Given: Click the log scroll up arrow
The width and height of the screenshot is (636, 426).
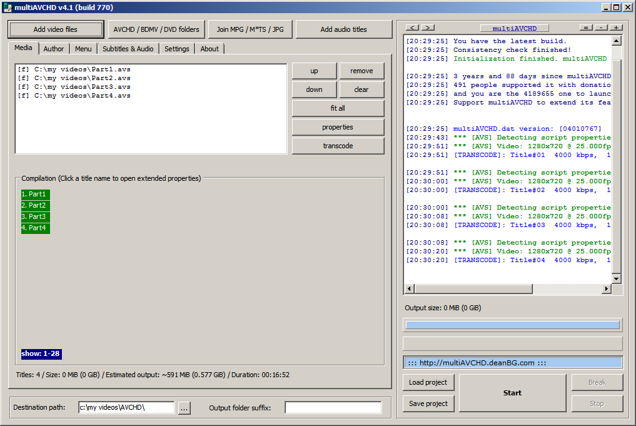Looking at the screenshot, I should pyautogui.click(x=617, y=41).
